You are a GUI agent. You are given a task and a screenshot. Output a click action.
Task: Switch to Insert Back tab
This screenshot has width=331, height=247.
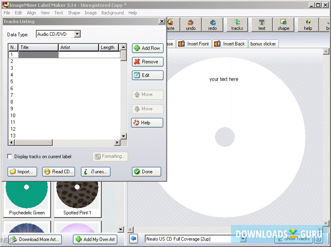230,44
